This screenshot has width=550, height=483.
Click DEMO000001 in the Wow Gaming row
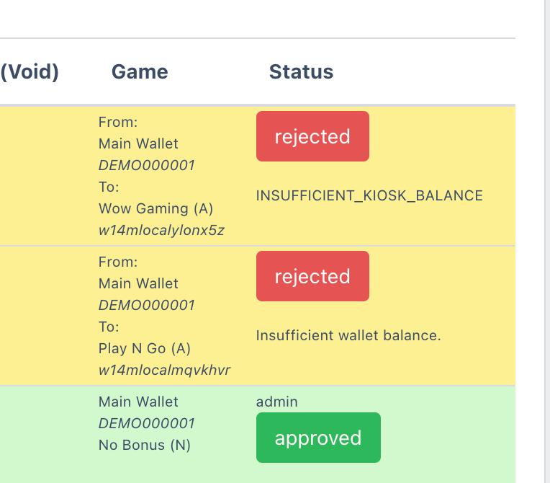[147, 165]
